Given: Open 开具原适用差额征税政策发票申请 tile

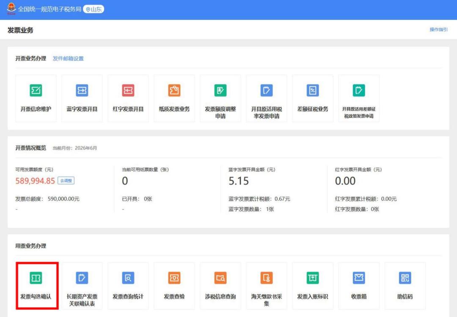Looking at the screenshot, I should pos(359,98).
